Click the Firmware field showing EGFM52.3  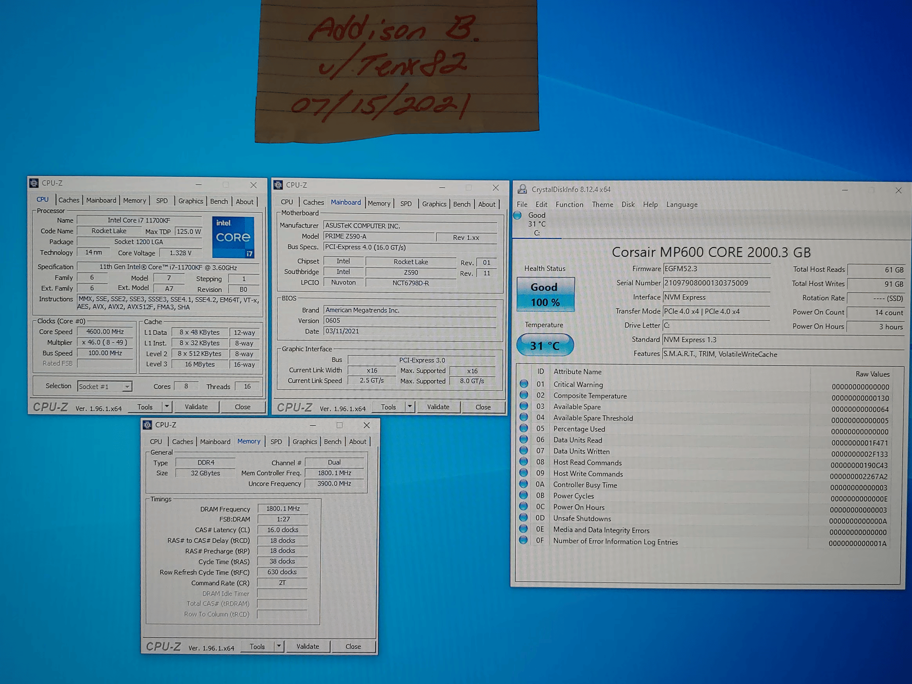[717, 269]
